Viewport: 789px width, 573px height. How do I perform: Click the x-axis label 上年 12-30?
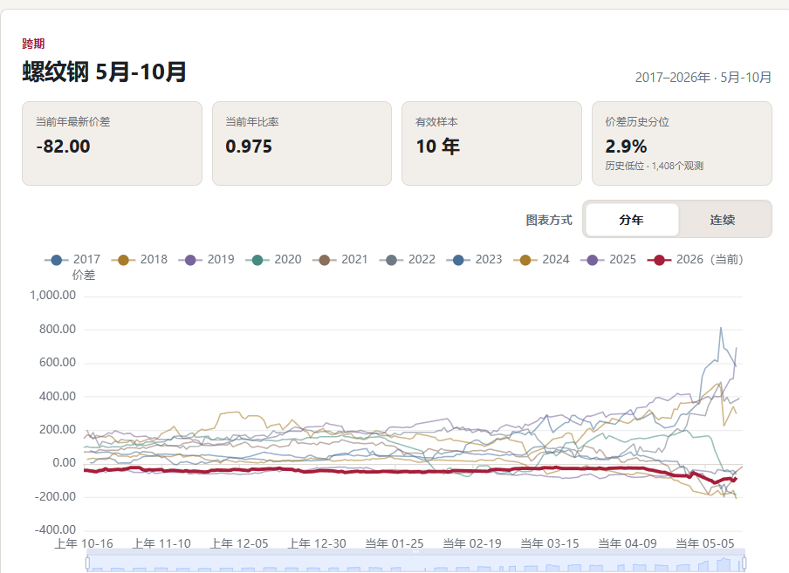pos(317,544)
